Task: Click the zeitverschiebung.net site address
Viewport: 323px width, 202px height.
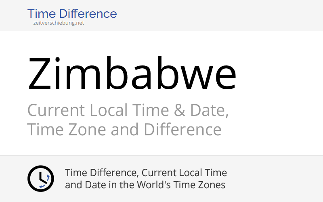Action: (59, 23)
